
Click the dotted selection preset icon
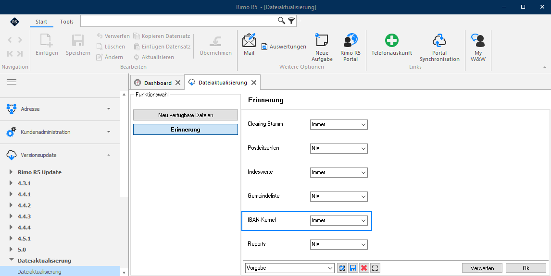[375, 268]
